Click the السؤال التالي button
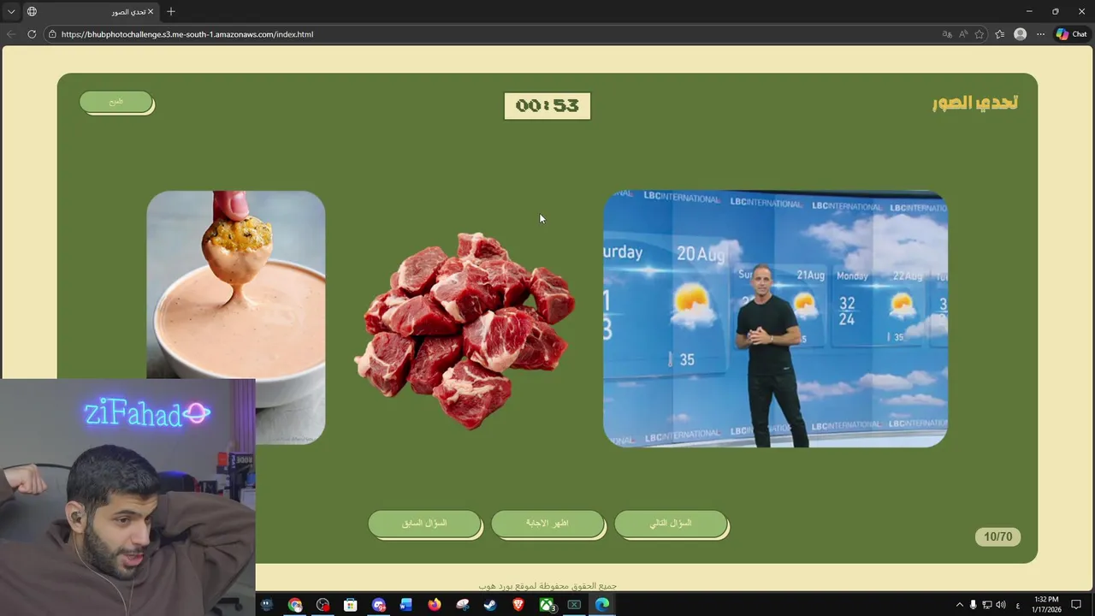The height and width of the screenshot is (616, 1095). [x=671, y=524]
